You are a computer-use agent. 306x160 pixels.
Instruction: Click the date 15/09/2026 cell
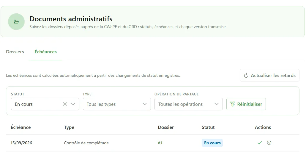(21, 143)
